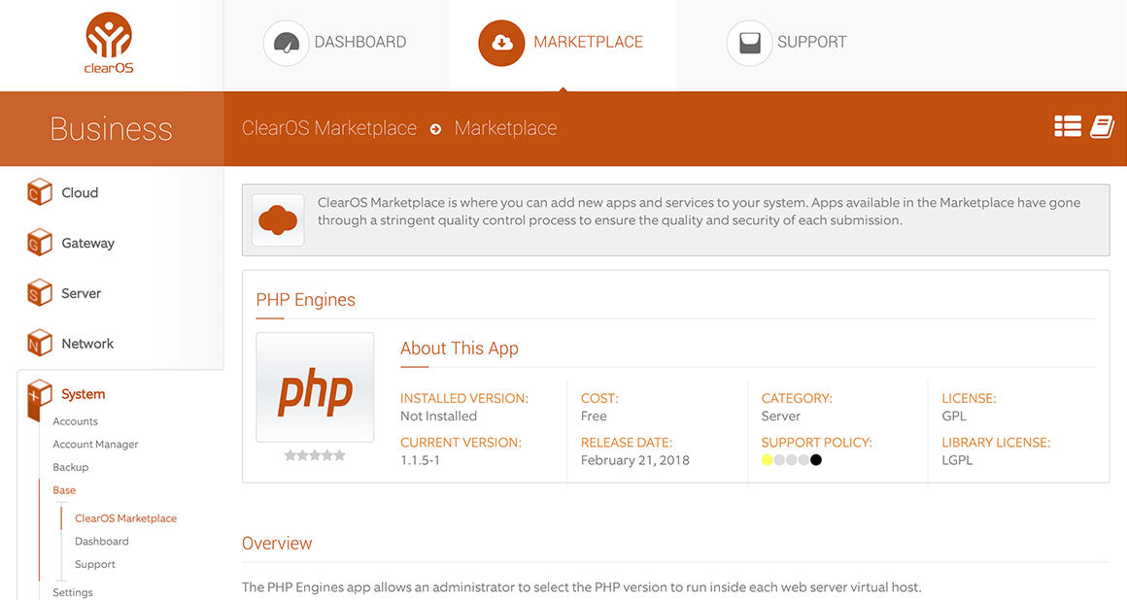This screenshot has width=1127, height=600.
Task: Click the LGPL library license value
Action: click(x=957, y=460)
